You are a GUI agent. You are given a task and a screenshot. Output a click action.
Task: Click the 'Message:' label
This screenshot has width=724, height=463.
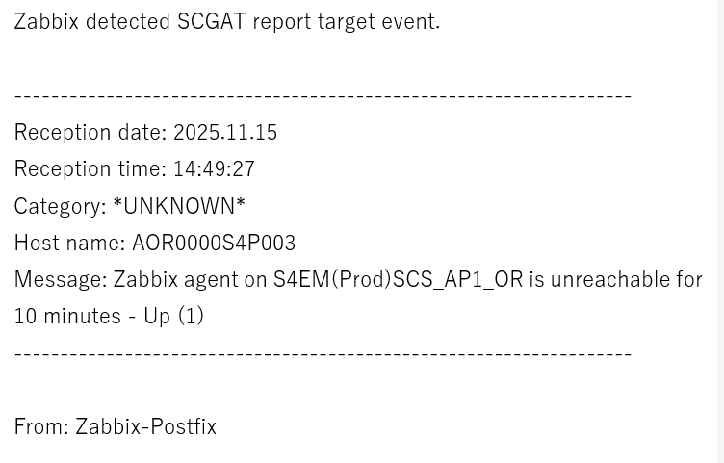60,279
